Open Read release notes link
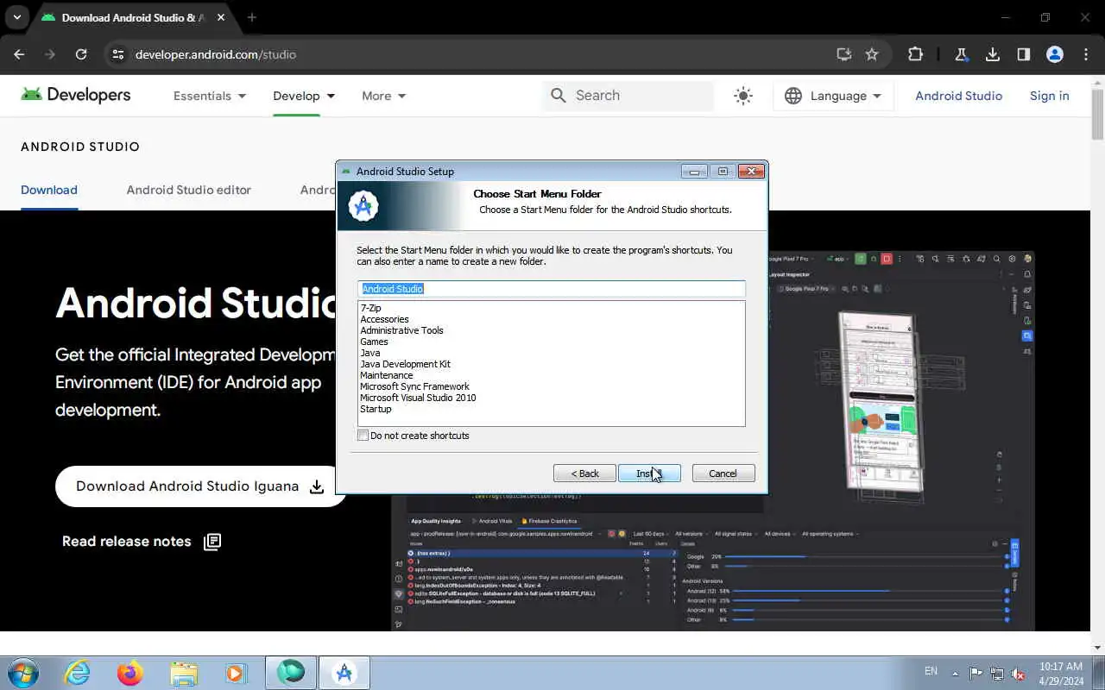1105x690 pixels. pyautogui.click(x=142, y=542)
